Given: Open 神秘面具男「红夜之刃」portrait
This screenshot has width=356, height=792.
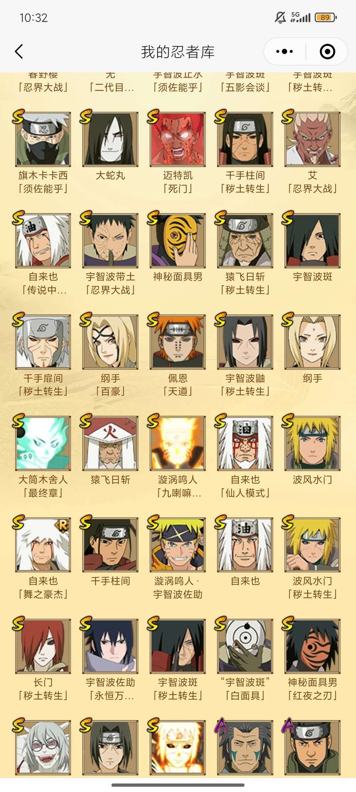Looking at the screenshot, I should [x=312, y=646].
